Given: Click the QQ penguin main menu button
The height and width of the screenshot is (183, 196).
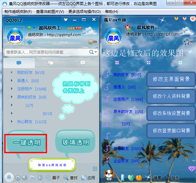Looking at the screenshot, I should point(9,177).
